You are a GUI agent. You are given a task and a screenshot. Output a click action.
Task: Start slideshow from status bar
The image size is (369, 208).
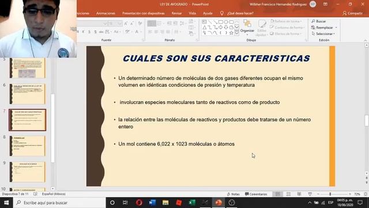point(310,194)
